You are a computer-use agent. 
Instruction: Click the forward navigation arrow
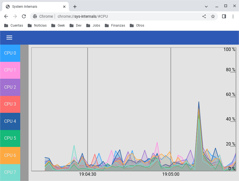point(15,16)
